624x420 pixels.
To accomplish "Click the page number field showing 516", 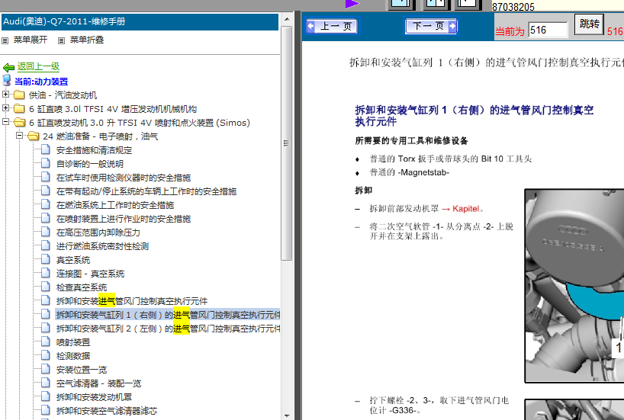I will click(548, 30).
